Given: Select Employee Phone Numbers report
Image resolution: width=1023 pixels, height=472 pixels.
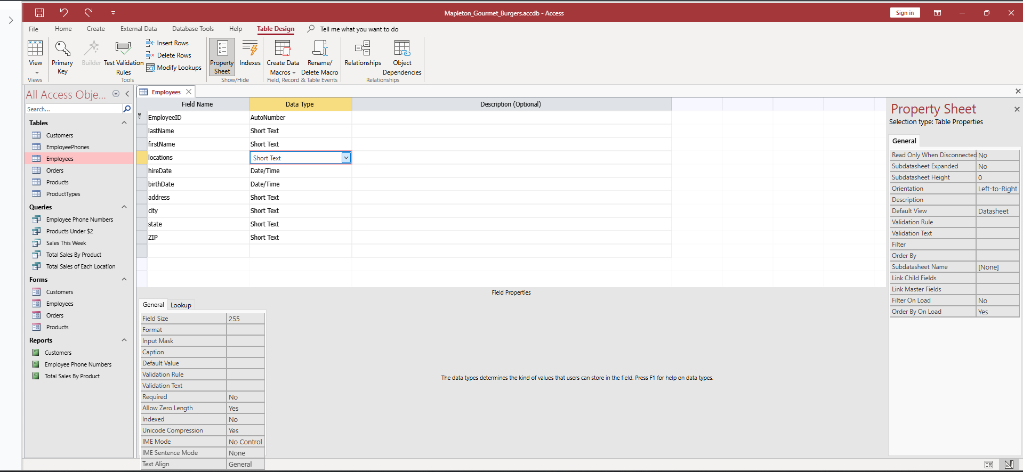Looking at the screenshot, I should (79, 364).
